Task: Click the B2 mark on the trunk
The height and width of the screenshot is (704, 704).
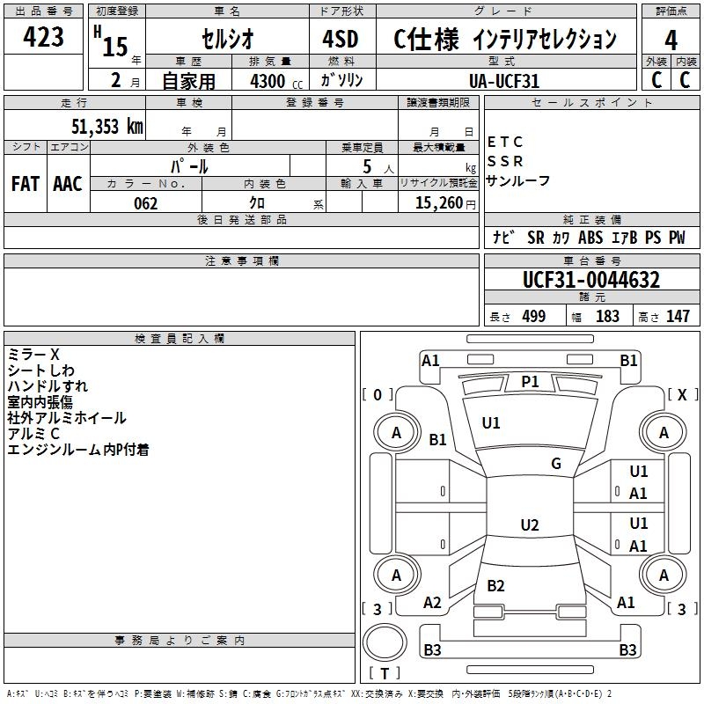Action: click(x=495, y=586)
